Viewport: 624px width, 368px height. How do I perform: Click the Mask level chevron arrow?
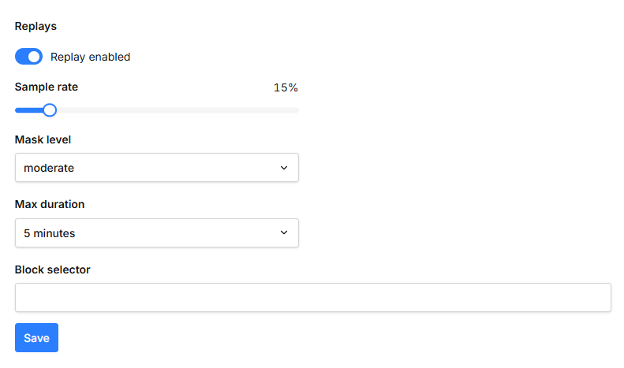pos(284,168)
